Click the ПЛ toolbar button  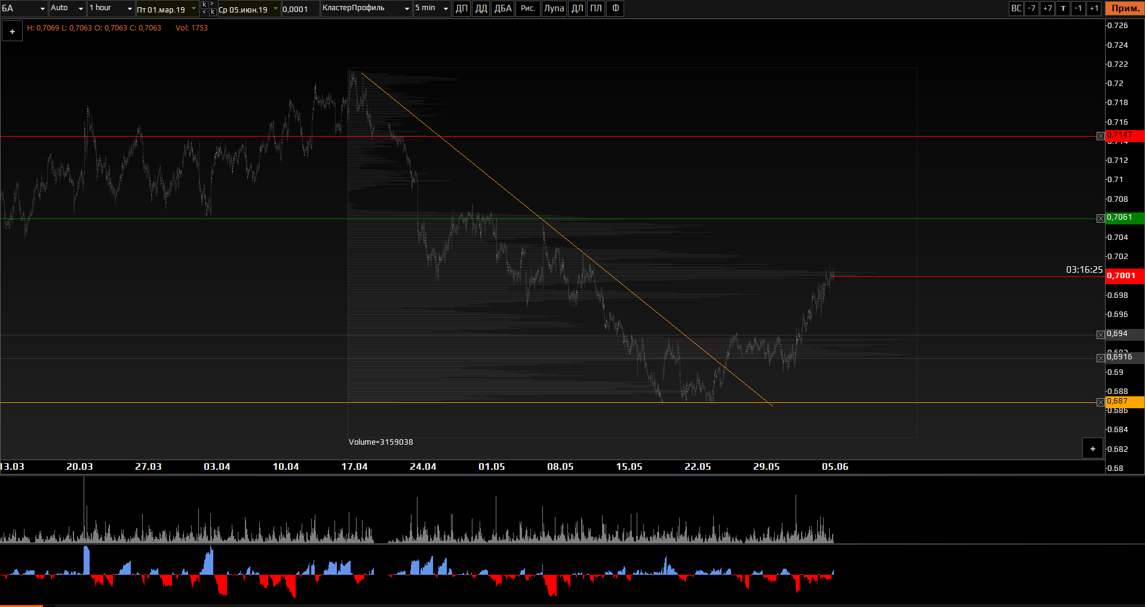click(x=596, y=8)
